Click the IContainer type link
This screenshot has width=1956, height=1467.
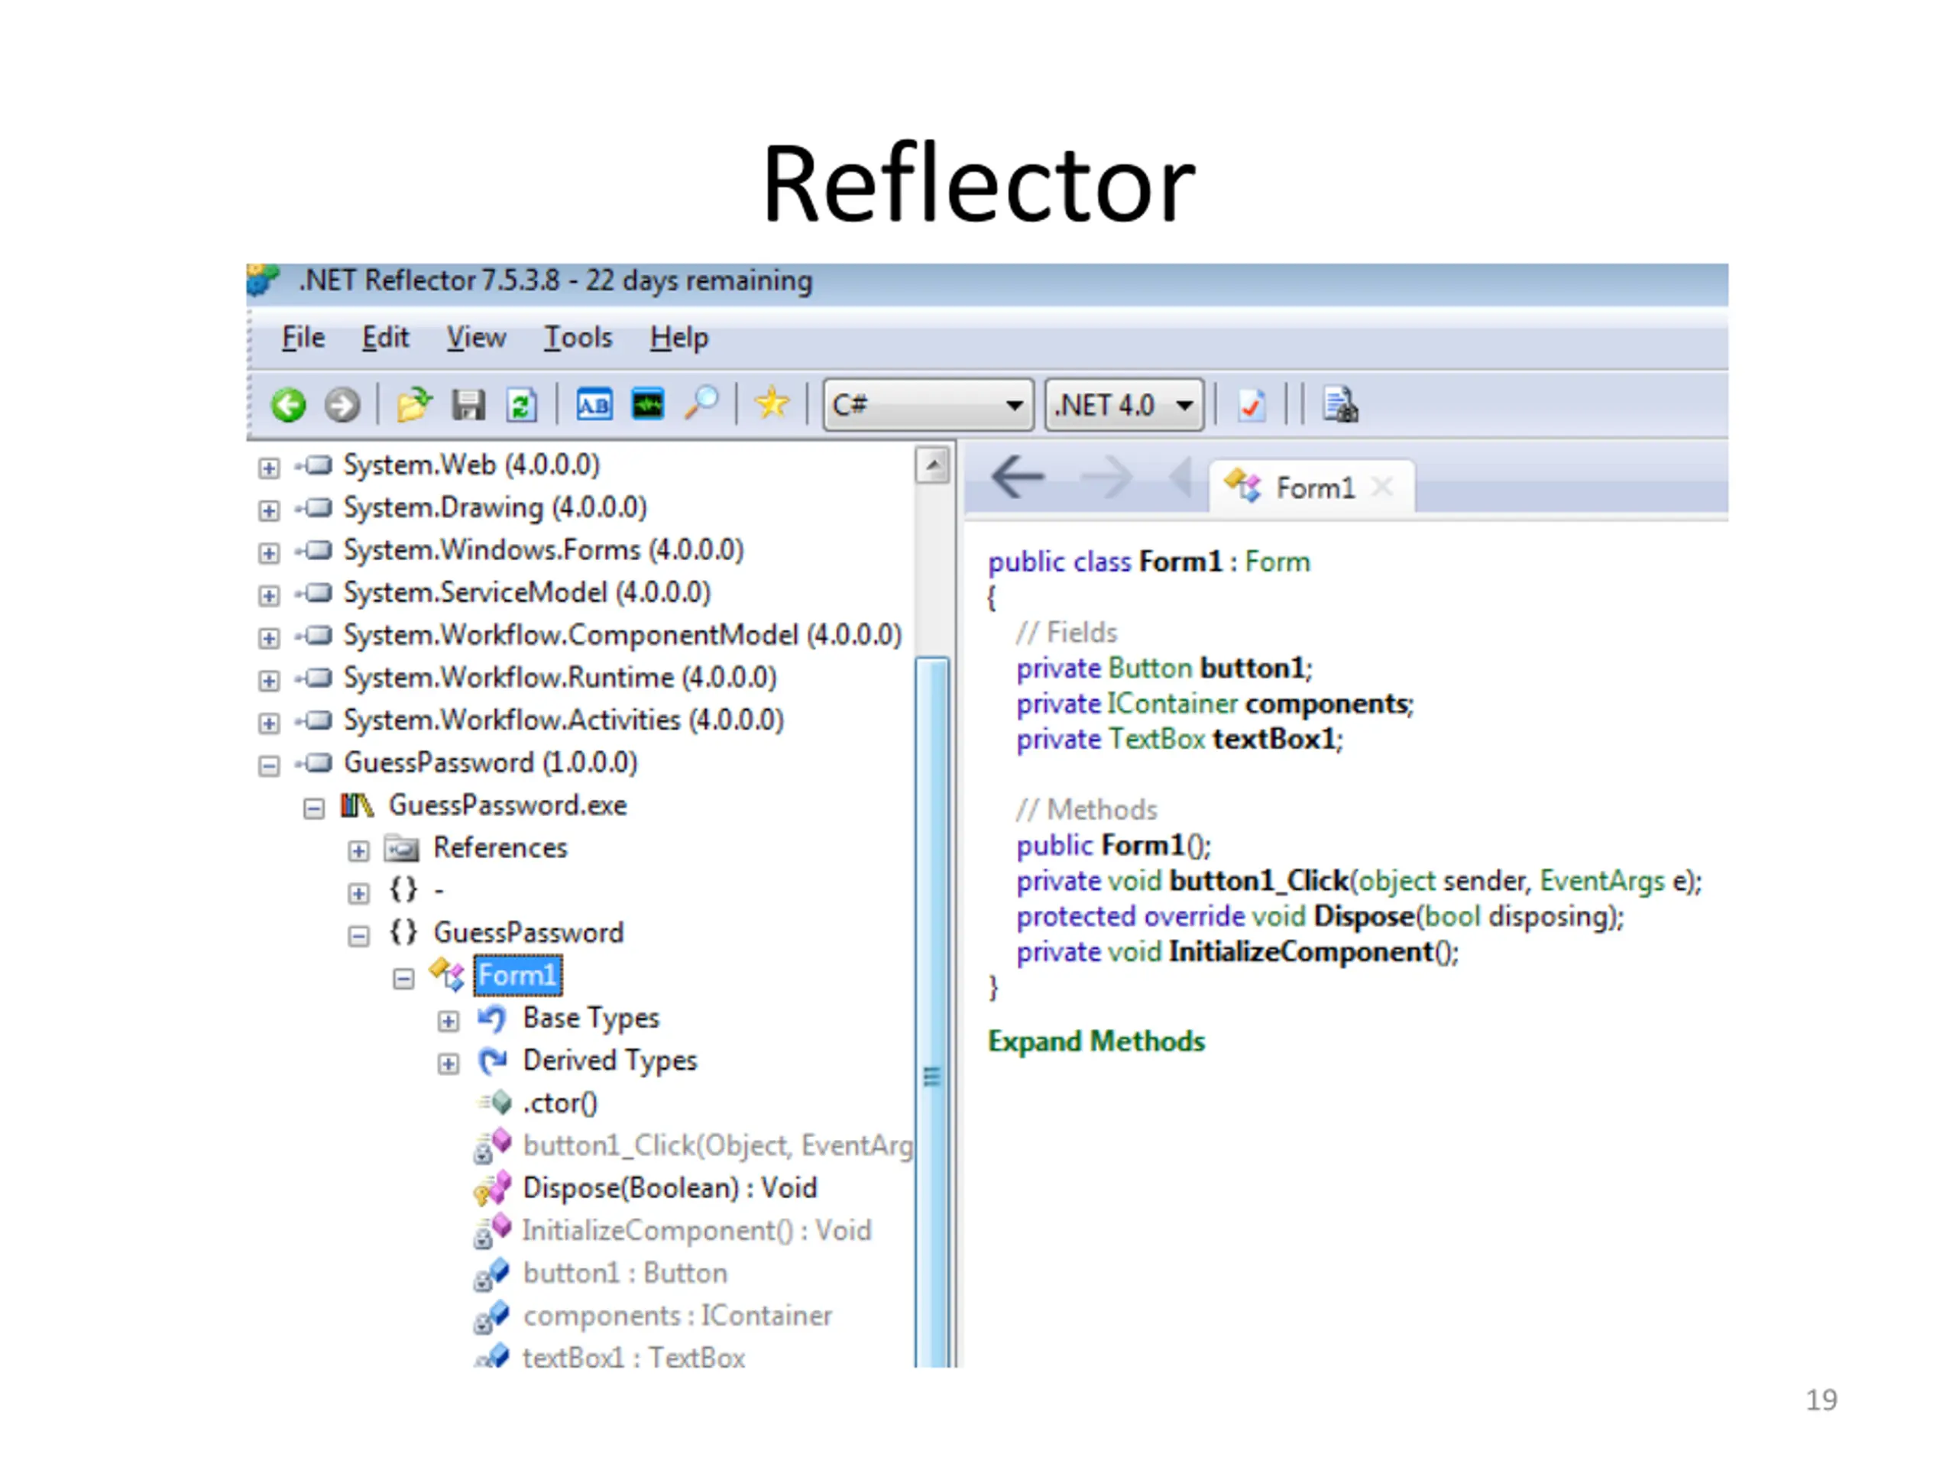pyautogui.click(x=1173, y=704)
